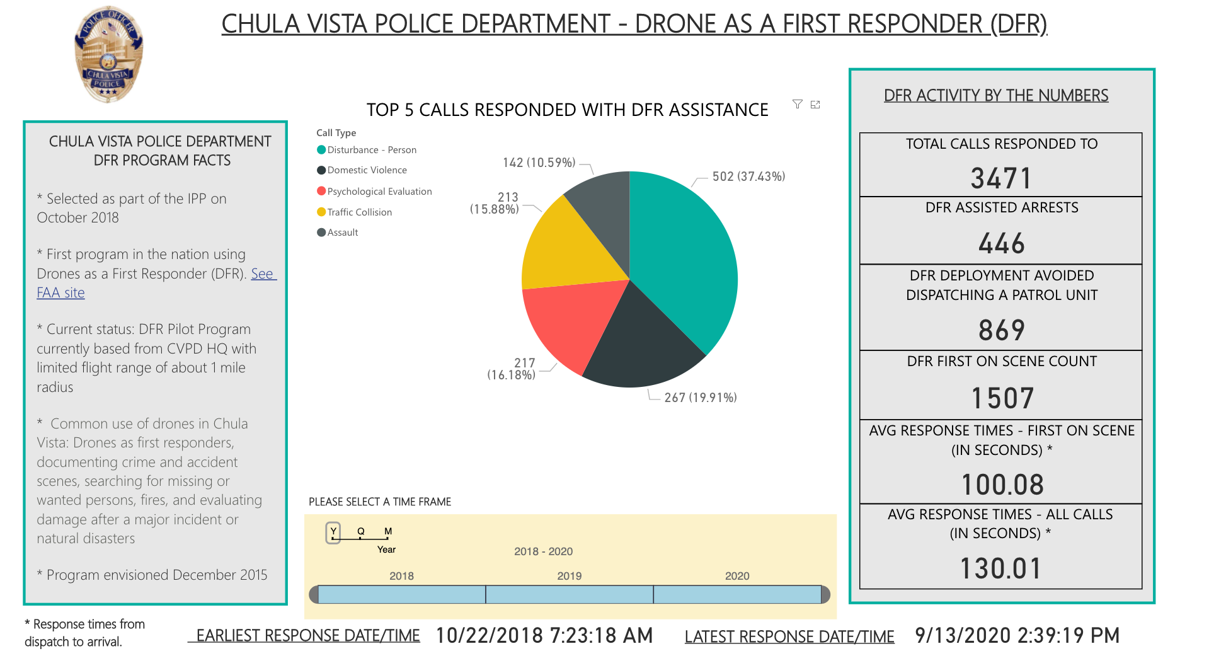Viewport: 1209px width, 656px height.
Task: Click the left handle of the timeline slider
Action: tap(313, 593)
